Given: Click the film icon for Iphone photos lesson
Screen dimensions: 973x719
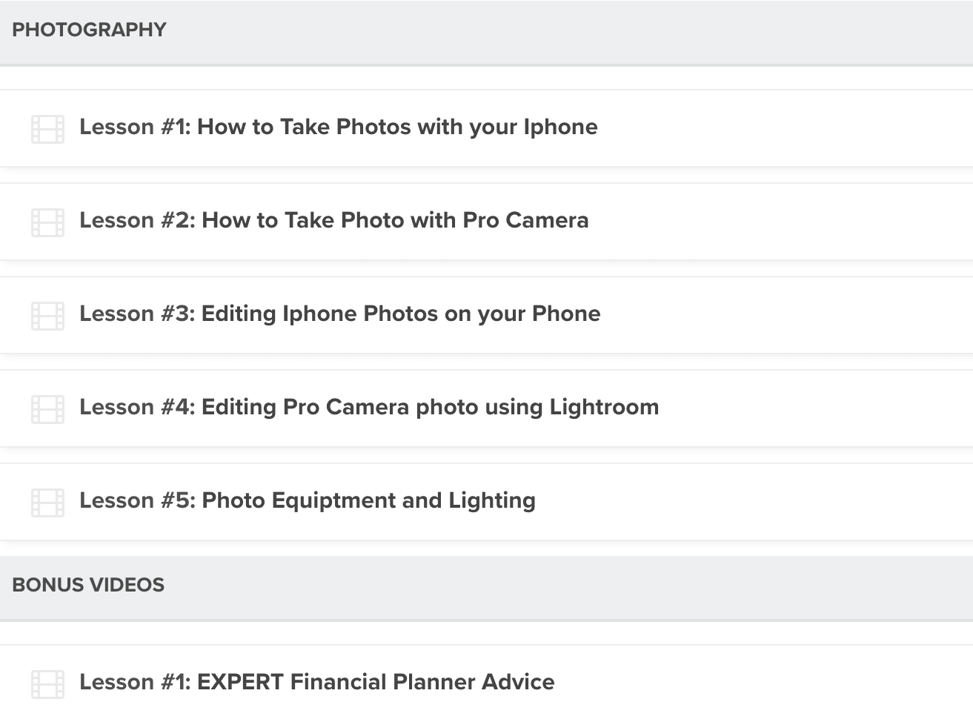Looking at the screenshot, I should tap(47, 129).
